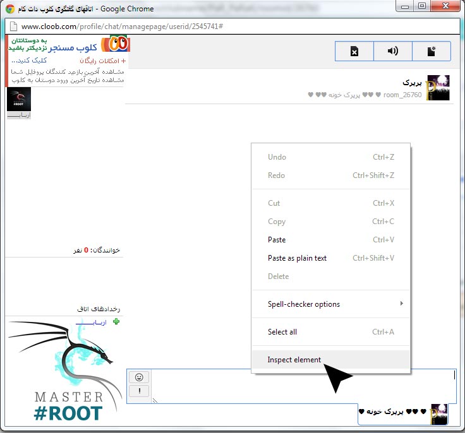The height and width of the screenshot is (433, 465).
Task: Click the exclamation mark button
Action: [139, 391]
